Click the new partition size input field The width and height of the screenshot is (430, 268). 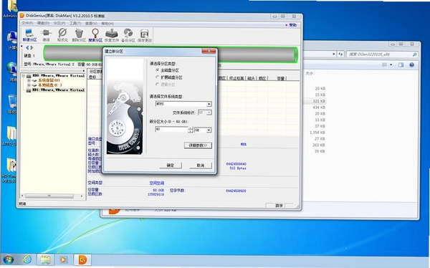click(x=172, y=129)
